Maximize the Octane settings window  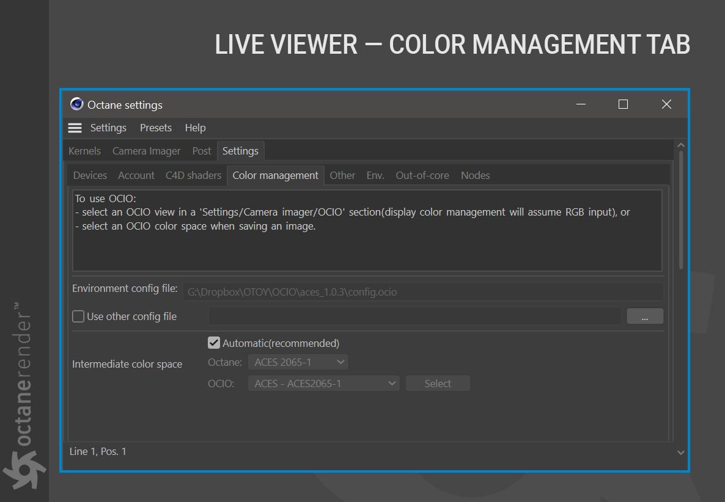pos(624,104)
